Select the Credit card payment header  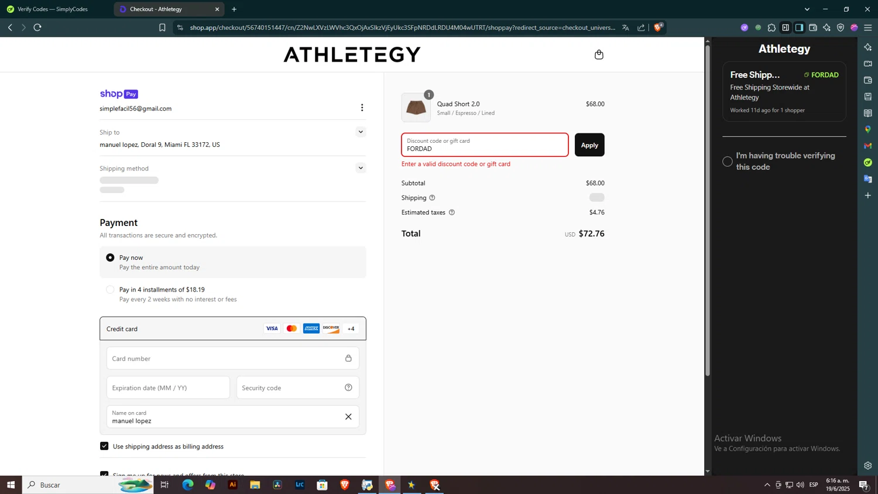(233, 328)
